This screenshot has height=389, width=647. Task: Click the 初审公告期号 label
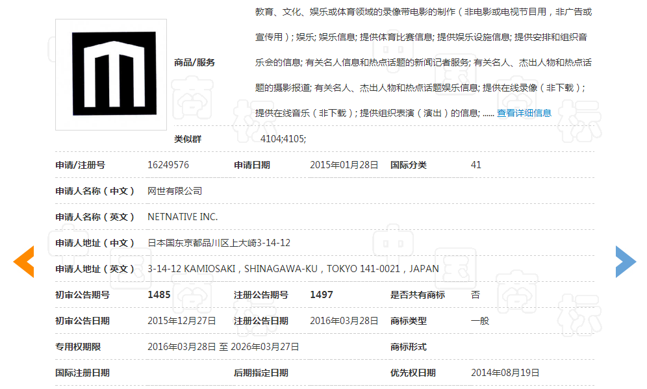coord(82,295)
